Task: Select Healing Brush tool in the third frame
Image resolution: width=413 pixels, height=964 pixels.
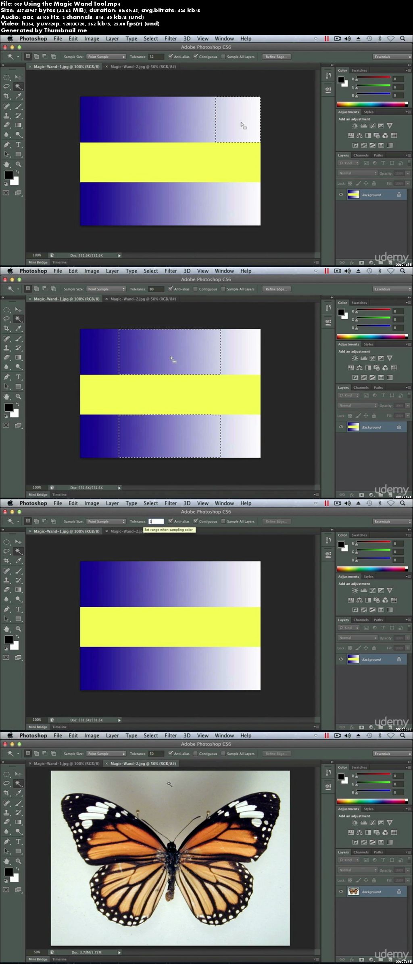Action: [x=7, y=571]
